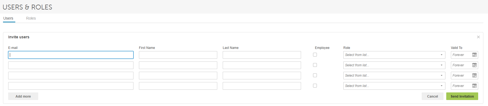
Task: Tick the Employee checkbox in first row
Action: [x=315, y=55]
